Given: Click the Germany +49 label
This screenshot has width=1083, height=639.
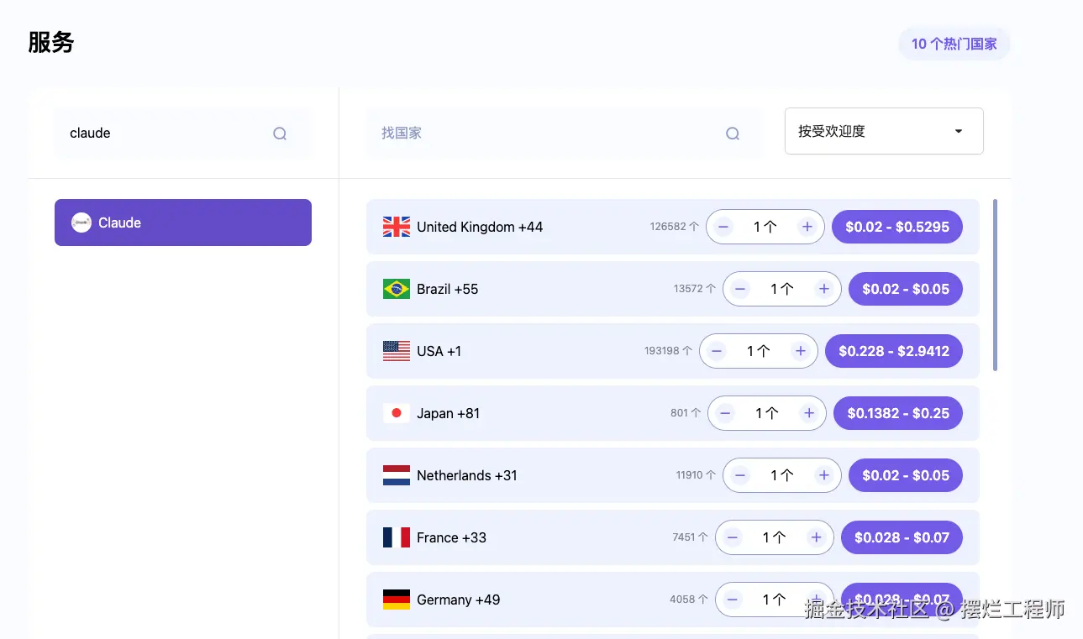Looking at the screenshot, I should 459,600.
